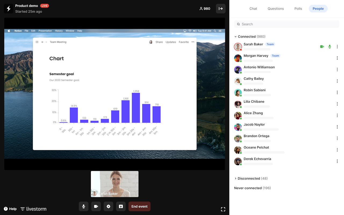Expand the Never connected section
Image resolution: width=344 pixels, height=215 pixels.
coord(252,188)
